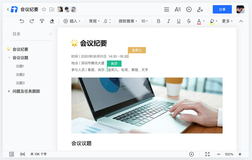Go to 议题2 in the outline
Screen dimensions: 252x160
pyautogui.click(x=20, y=75)
